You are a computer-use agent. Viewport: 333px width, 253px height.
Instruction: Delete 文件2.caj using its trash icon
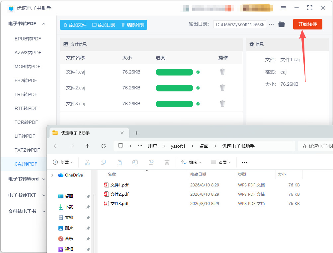tap(222, 87)
